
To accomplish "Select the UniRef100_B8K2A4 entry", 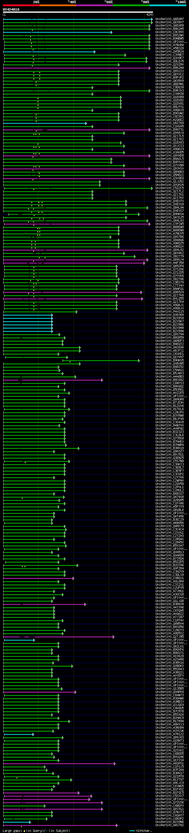I will 170,68.
